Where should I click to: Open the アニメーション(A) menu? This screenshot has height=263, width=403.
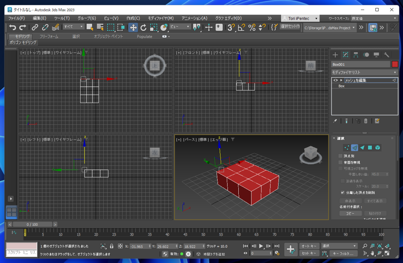click(x=194, y=18)
